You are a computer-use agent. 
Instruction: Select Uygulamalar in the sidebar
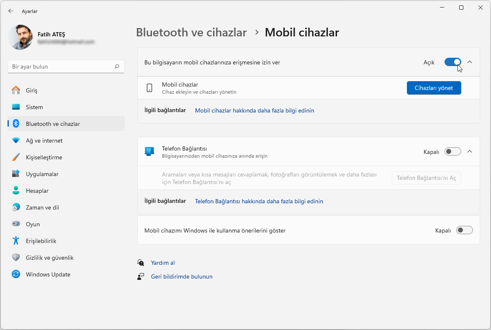point(42,174)
